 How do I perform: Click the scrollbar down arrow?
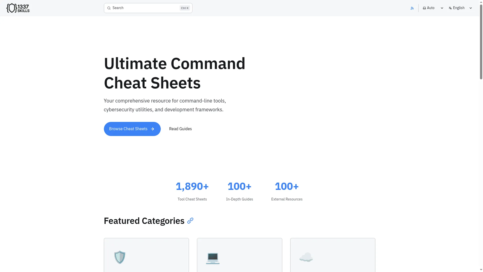[481, 270]
